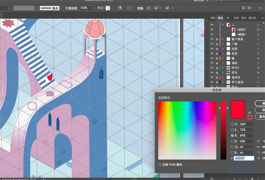Screen dimensions: 265x180
Task: Click the target circle next to the 人 layer
Action: [x=258, y=24]
